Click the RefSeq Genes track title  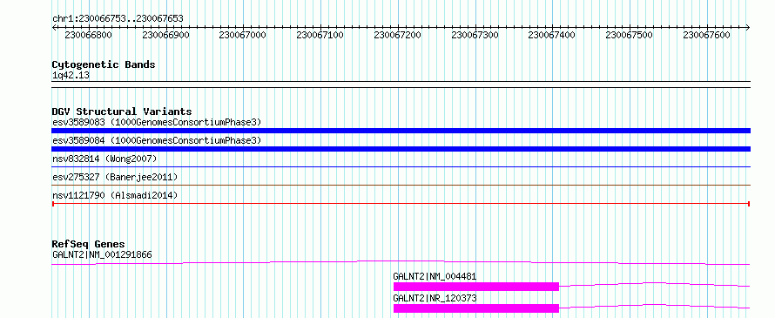click(x=89, y=244)
